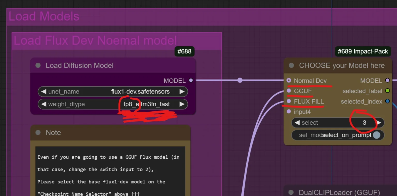Click the selected_label output text
Screen dimensions: 397x196
[362, 91]
